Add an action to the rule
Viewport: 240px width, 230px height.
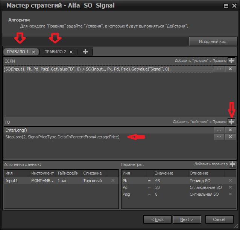[231, 122]
